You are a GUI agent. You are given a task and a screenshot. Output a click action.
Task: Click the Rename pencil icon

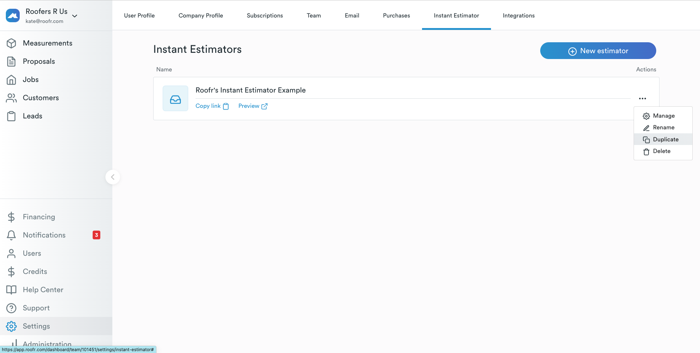click(646, 128)
